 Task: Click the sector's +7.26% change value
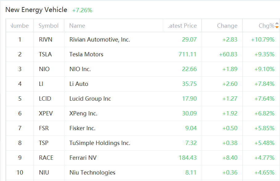pyautogui.click(x=82, y=10)
